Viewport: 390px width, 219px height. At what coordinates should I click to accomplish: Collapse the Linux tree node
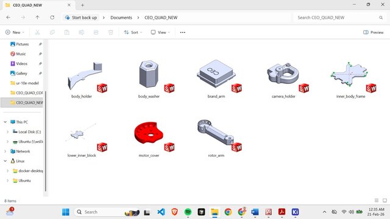pyautogui.click(x=5, y=161)
